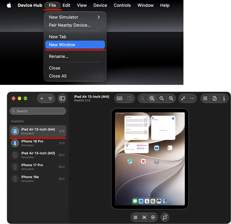Click the iPad Air (M4) device icon
This screenshot has height=224, width=231.
[x=15, y=131]
